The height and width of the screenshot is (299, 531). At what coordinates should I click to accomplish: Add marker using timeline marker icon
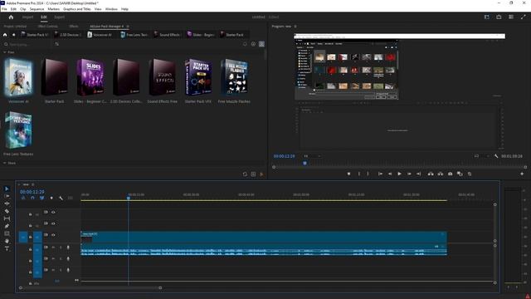[x=51, y=198]
